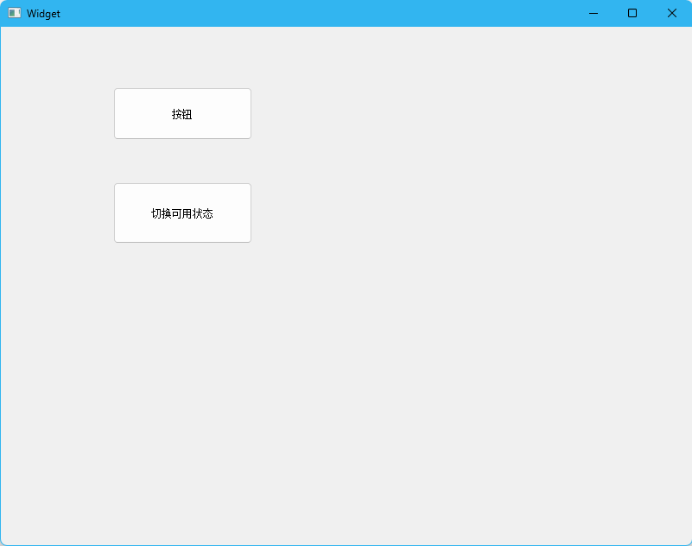Click the 切换可用状态 button

point(182,213)
